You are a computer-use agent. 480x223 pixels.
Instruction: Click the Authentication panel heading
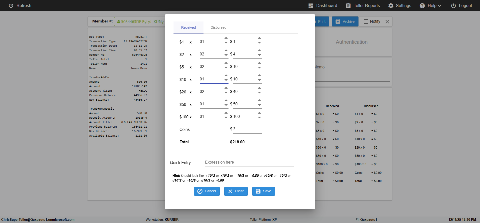coord(351,42)
